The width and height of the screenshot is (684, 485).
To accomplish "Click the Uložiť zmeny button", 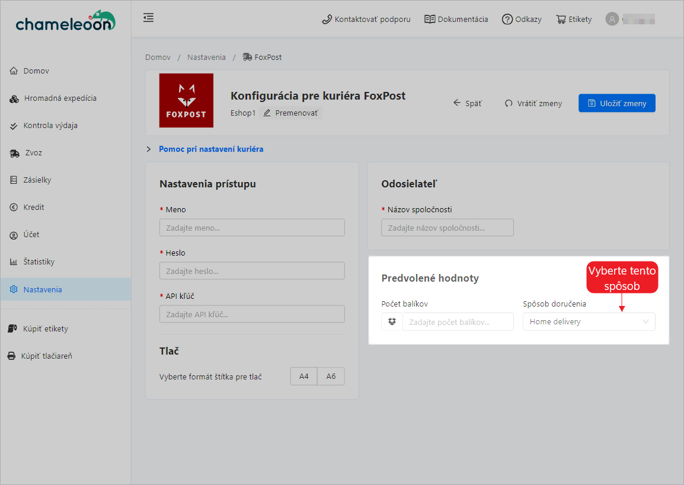I will coord(616,103).
